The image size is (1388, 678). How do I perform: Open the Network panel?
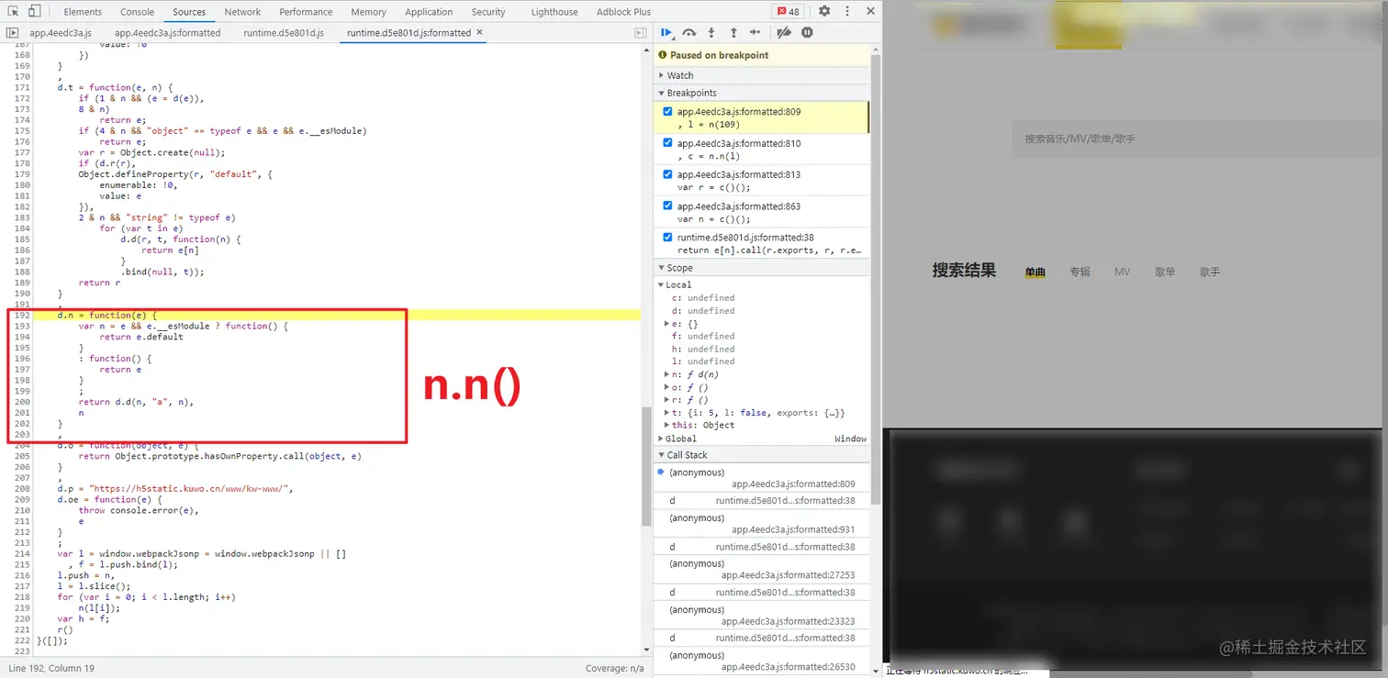242,12
